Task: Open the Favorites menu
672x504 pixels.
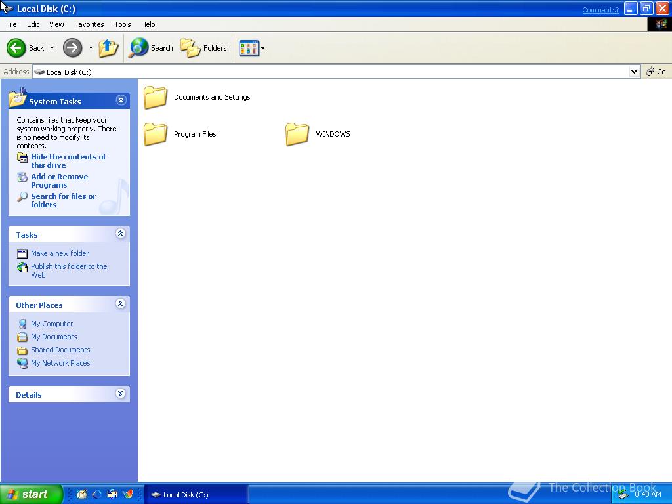Action: 89,24
